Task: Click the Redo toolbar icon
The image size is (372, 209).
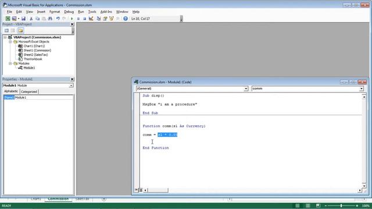Action: pyautogui.click(x=64, y=19)
